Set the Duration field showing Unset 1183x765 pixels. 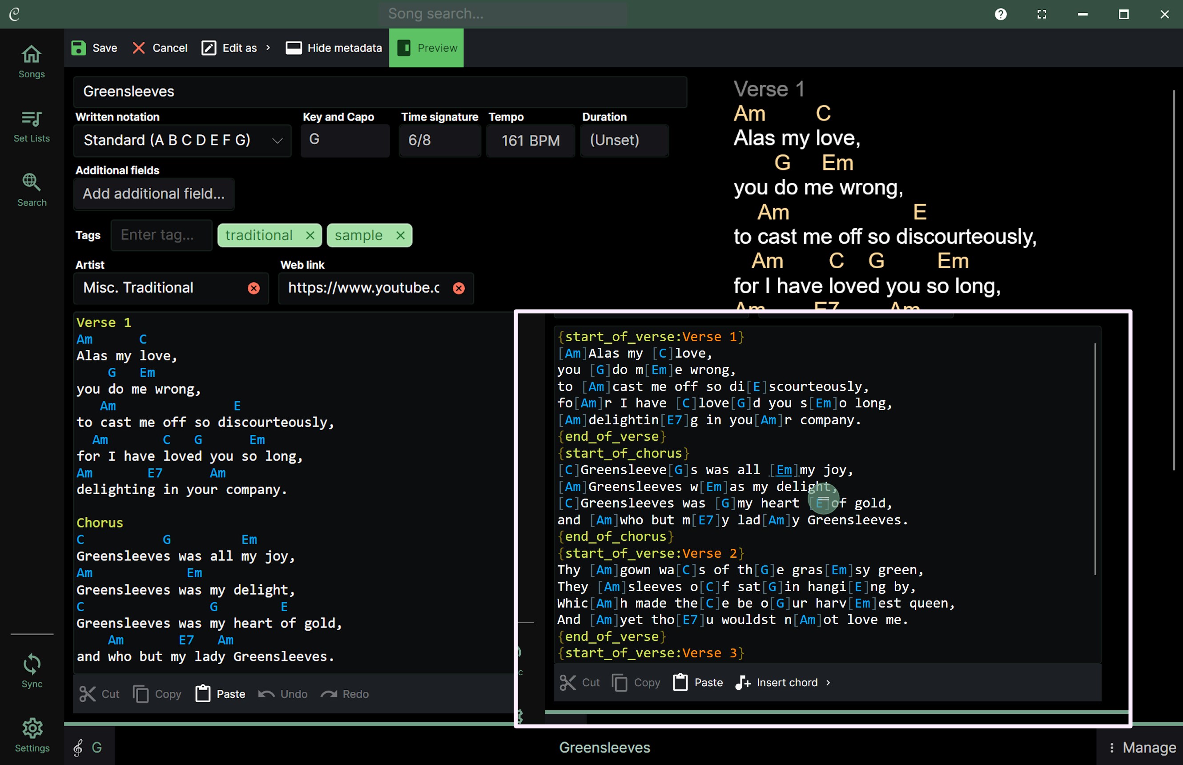point(624,140)
